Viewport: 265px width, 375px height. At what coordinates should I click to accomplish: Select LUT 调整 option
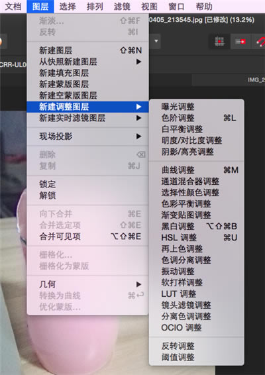pos(196,294)
